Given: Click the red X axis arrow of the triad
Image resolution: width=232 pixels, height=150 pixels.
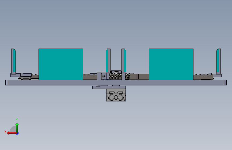Looking at the screenshot, I should tap(12, 133).
